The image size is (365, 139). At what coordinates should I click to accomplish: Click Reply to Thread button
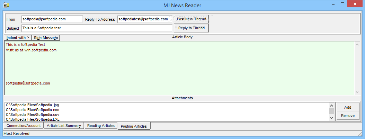(192, 28)
